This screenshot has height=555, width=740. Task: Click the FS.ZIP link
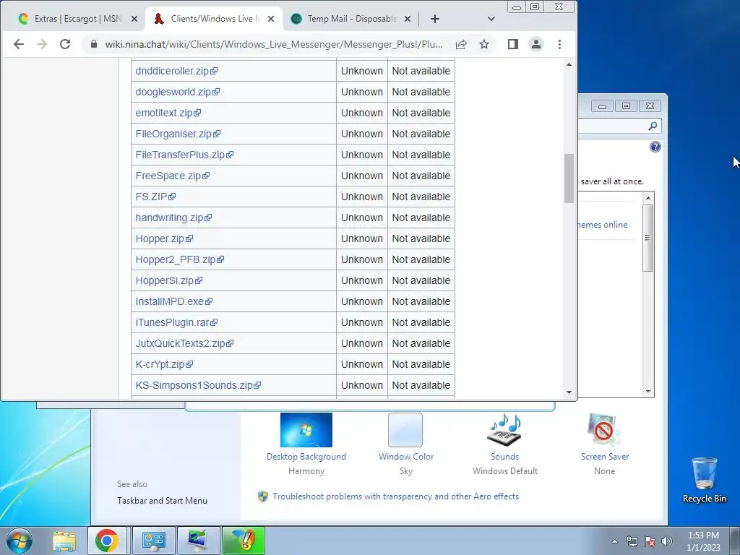[x=155, y=197]
